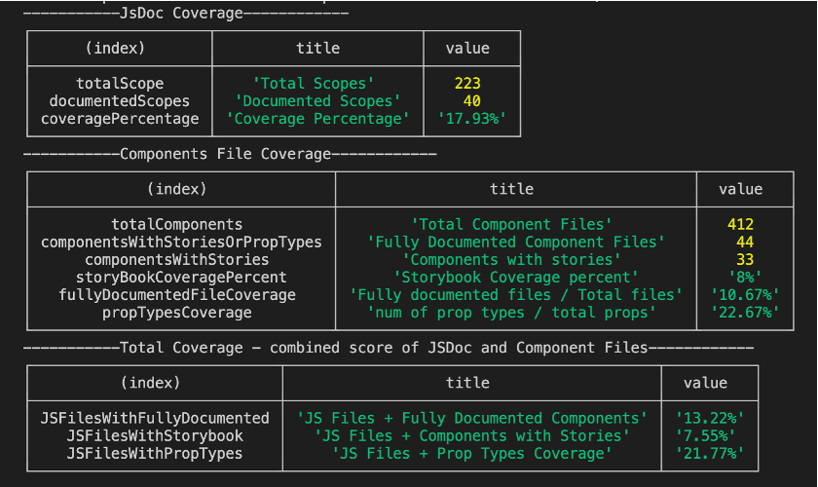Image resolution: width=818 pixels, height=487 pixels.
Task: Click the Total Coverage section heading
Action: coord(388,347)
